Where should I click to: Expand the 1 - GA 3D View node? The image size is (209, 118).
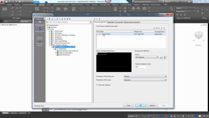point(49,31)
